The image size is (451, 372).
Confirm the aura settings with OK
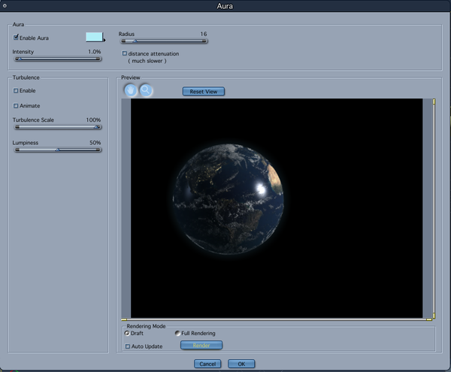click(x=241, y=364)
